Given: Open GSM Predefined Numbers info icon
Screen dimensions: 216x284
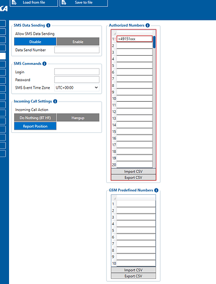Looking at the screenshot, I should click(156, 190).
